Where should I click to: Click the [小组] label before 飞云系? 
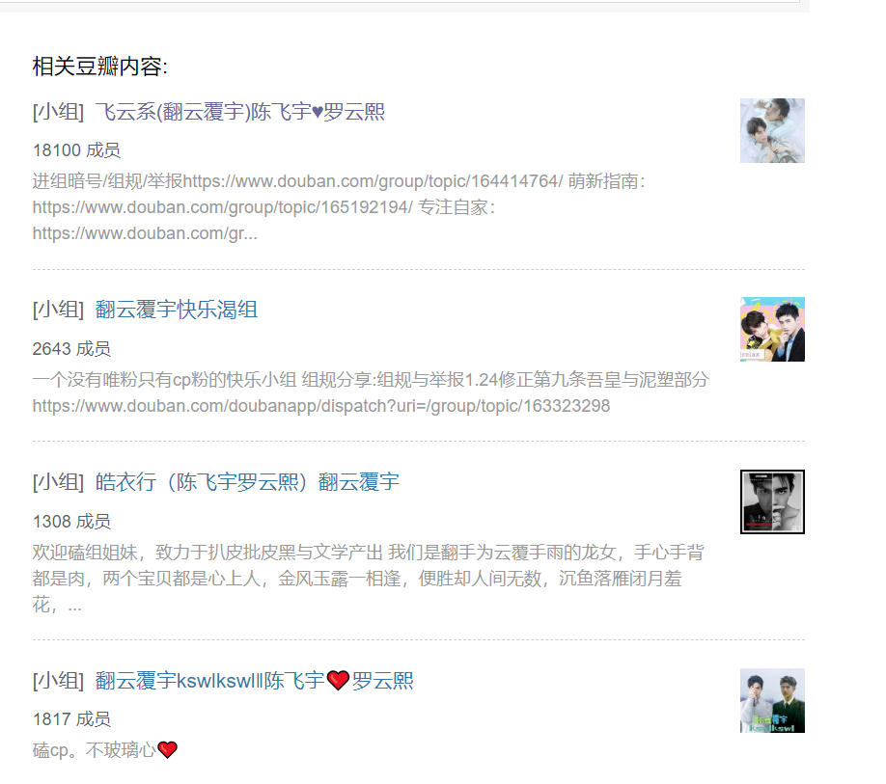point(58,112)
